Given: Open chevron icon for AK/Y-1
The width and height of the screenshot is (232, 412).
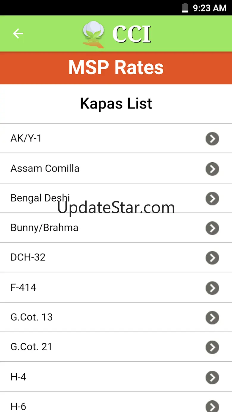Looking at the screenshot, I should (x=212, y=139).
